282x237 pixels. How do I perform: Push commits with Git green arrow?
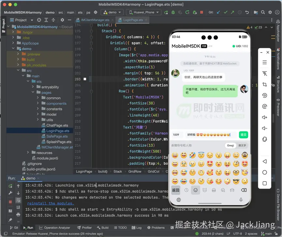click(x=232, y=12)
